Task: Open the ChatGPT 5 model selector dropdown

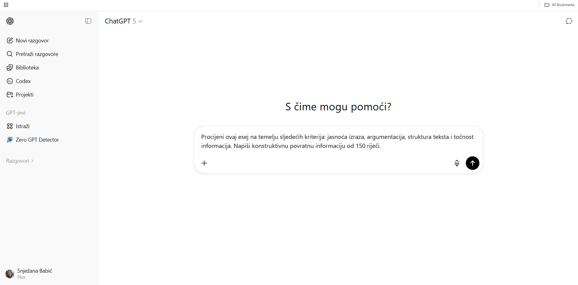Action: pos(124,21)
